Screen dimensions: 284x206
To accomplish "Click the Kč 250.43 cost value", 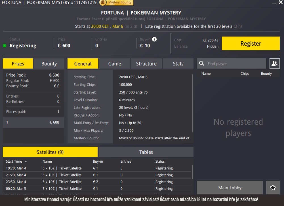I will click(x=210, y=40).
